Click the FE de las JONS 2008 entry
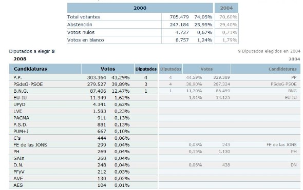This screenshot has width=303, height=190. tap(30, 145)
